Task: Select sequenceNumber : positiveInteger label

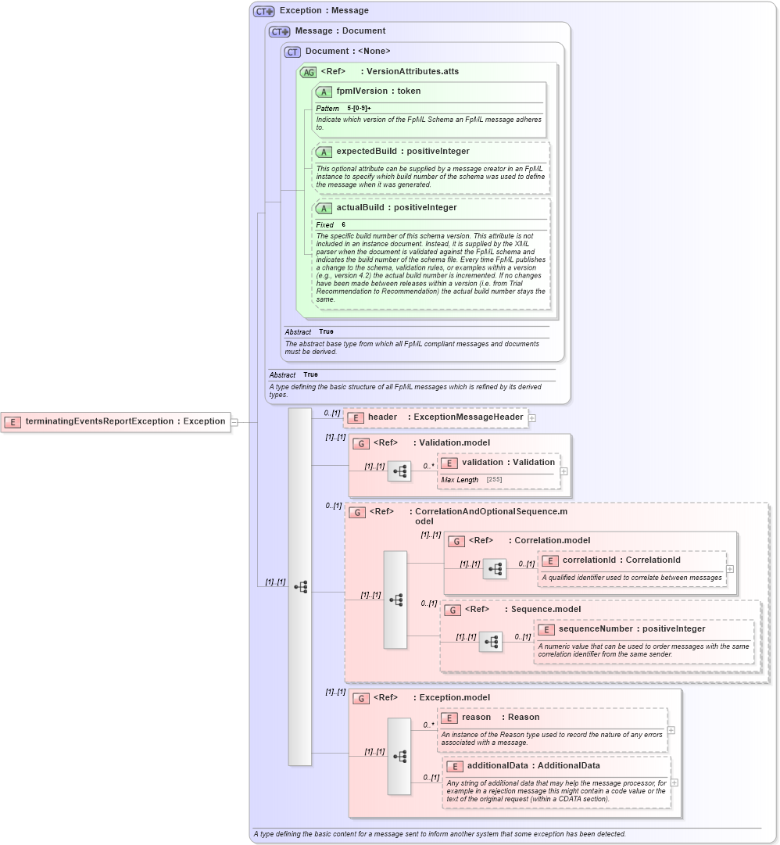Action: tap(632, 629)
